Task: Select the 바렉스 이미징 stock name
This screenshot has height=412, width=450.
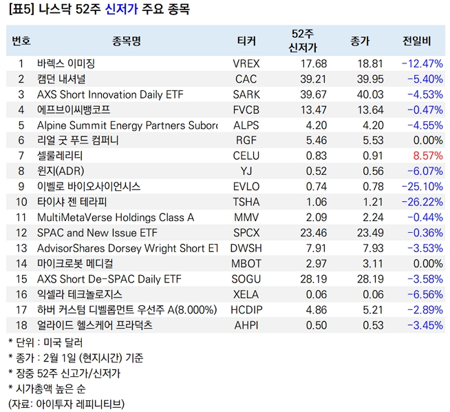Action: pyautogui.click(x=66, y=63)
